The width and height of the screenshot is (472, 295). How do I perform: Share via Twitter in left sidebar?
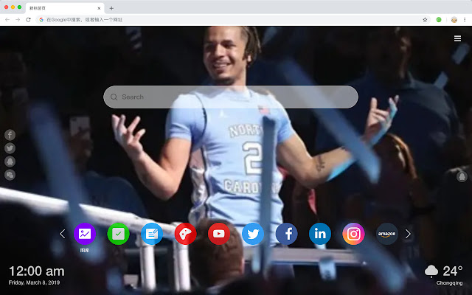pos(10,148)
